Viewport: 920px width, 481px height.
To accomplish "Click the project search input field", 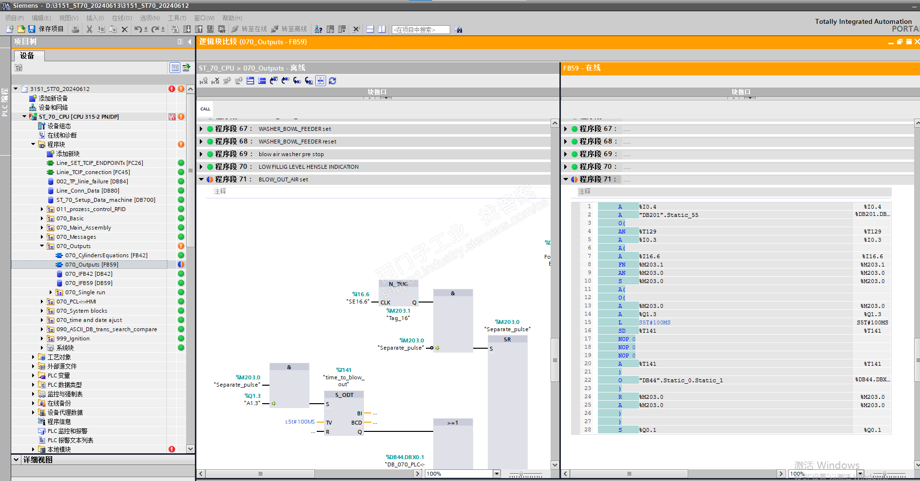I will coord(420,30).
